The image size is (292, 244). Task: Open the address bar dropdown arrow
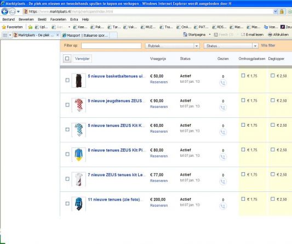(276, 12)
